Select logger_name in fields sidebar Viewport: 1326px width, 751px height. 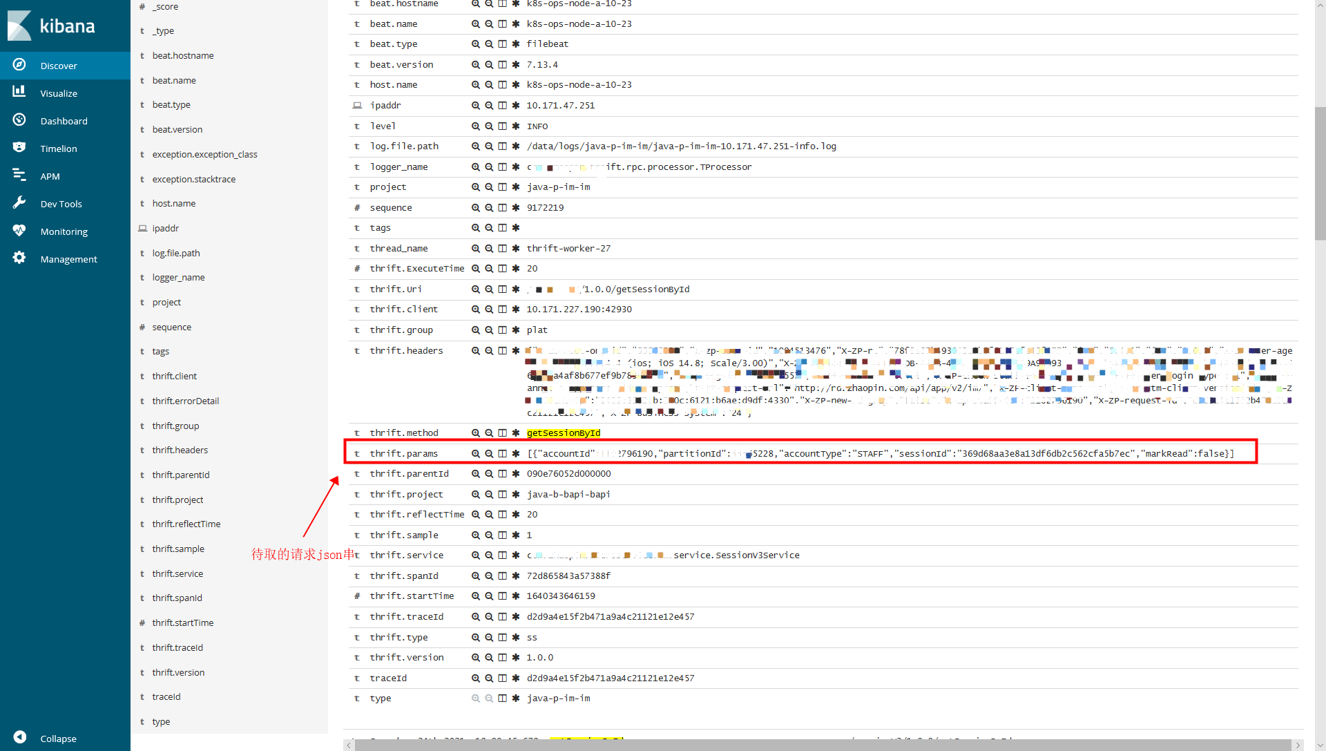[x=178, y=277]
